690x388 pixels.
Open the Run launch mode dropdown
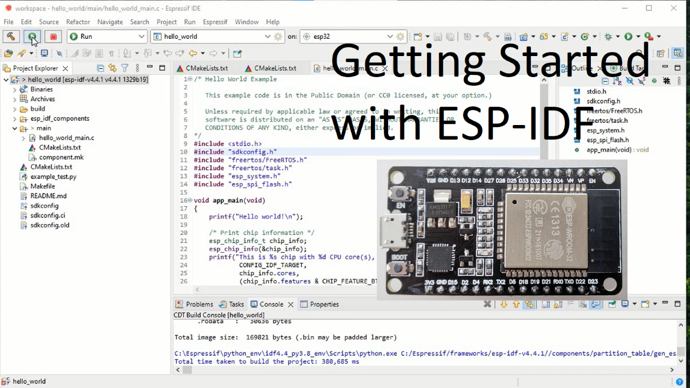(x=107, y=37)
